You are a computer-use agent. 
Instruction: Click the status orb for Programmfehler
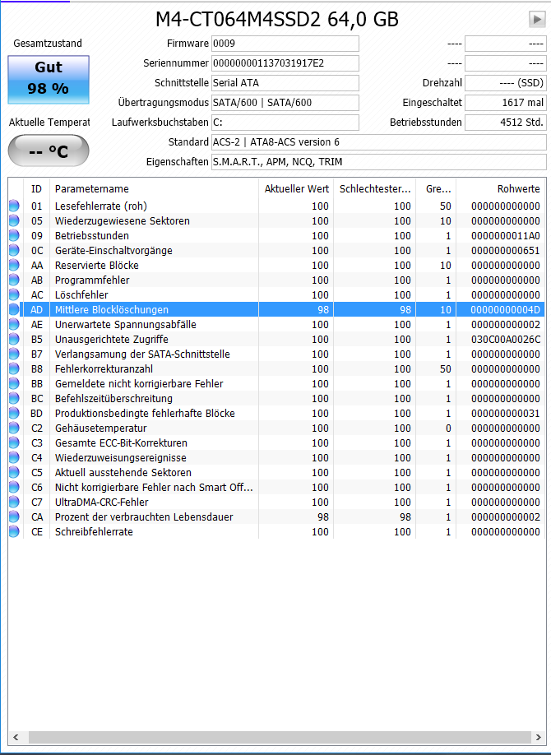tap(14, 280)
